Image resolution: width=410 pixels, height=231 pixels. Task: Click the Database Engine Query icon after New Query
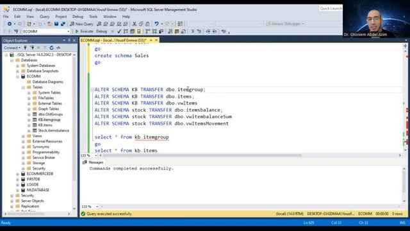coord(99,24)
